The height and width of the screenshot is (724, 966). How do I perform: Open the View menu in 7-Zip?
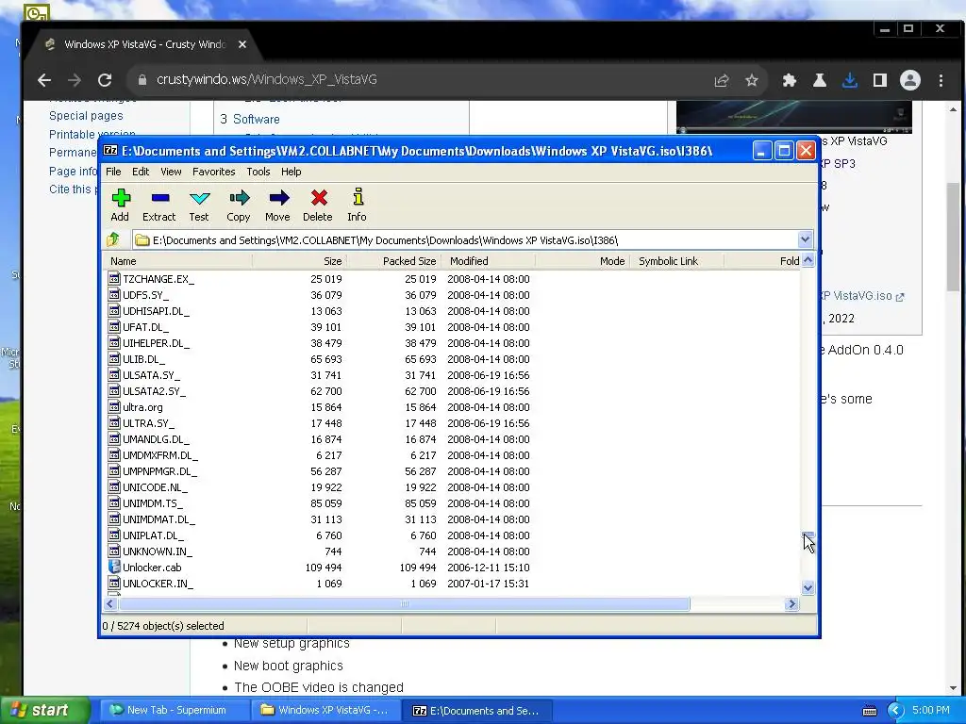click(171, 172)
